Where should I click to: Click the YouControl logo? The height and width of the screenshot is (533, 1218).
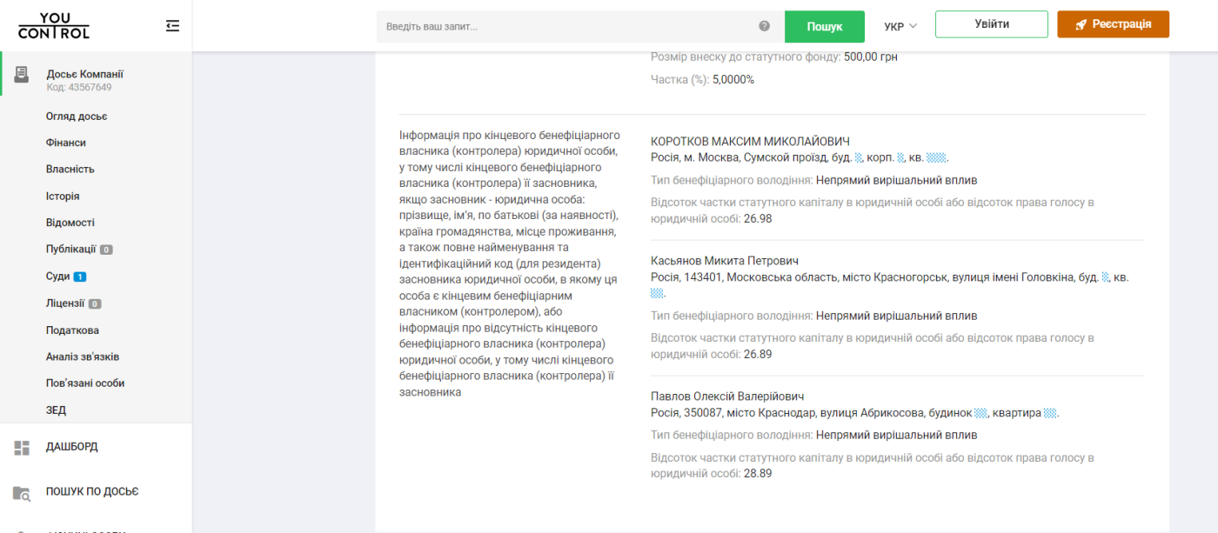tap(53, 26)
